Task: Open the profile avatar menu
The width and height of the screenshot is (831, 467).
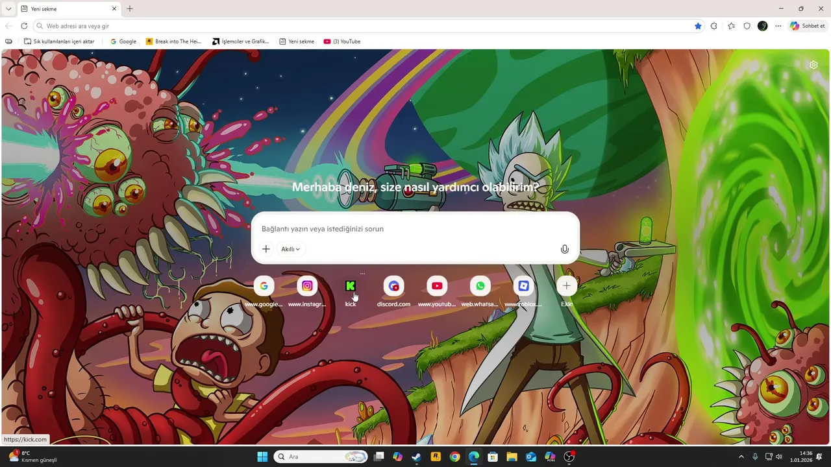Action: point(763,26)
